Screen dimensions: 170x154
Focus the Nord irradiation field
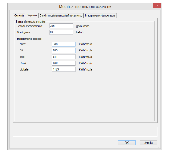pyautogui.click(x=64, y=44)
